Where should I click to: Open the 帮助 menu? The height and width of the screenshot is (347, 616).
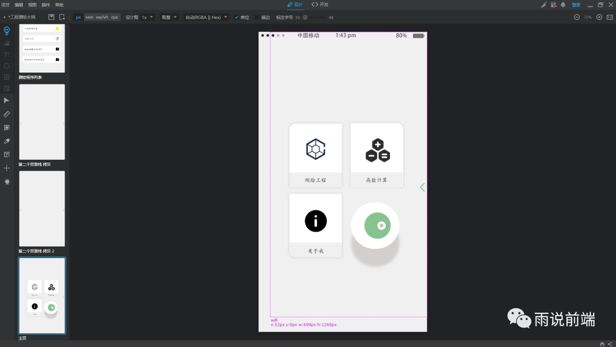point(59,5)
